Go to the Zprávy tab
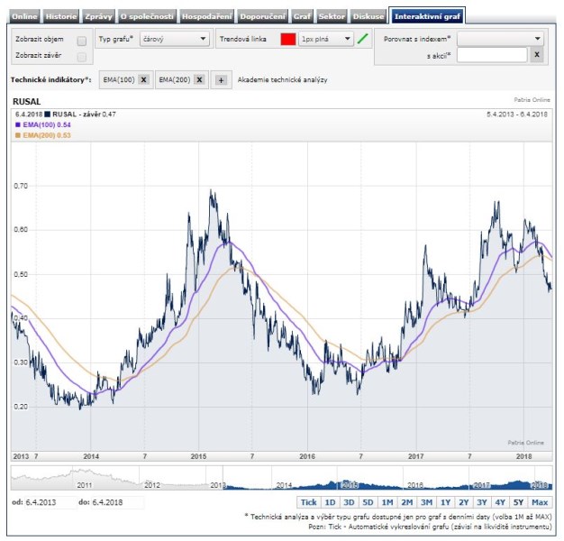This screenshot has width=564, height=541. pyautogui.click(x=98, y=16)
